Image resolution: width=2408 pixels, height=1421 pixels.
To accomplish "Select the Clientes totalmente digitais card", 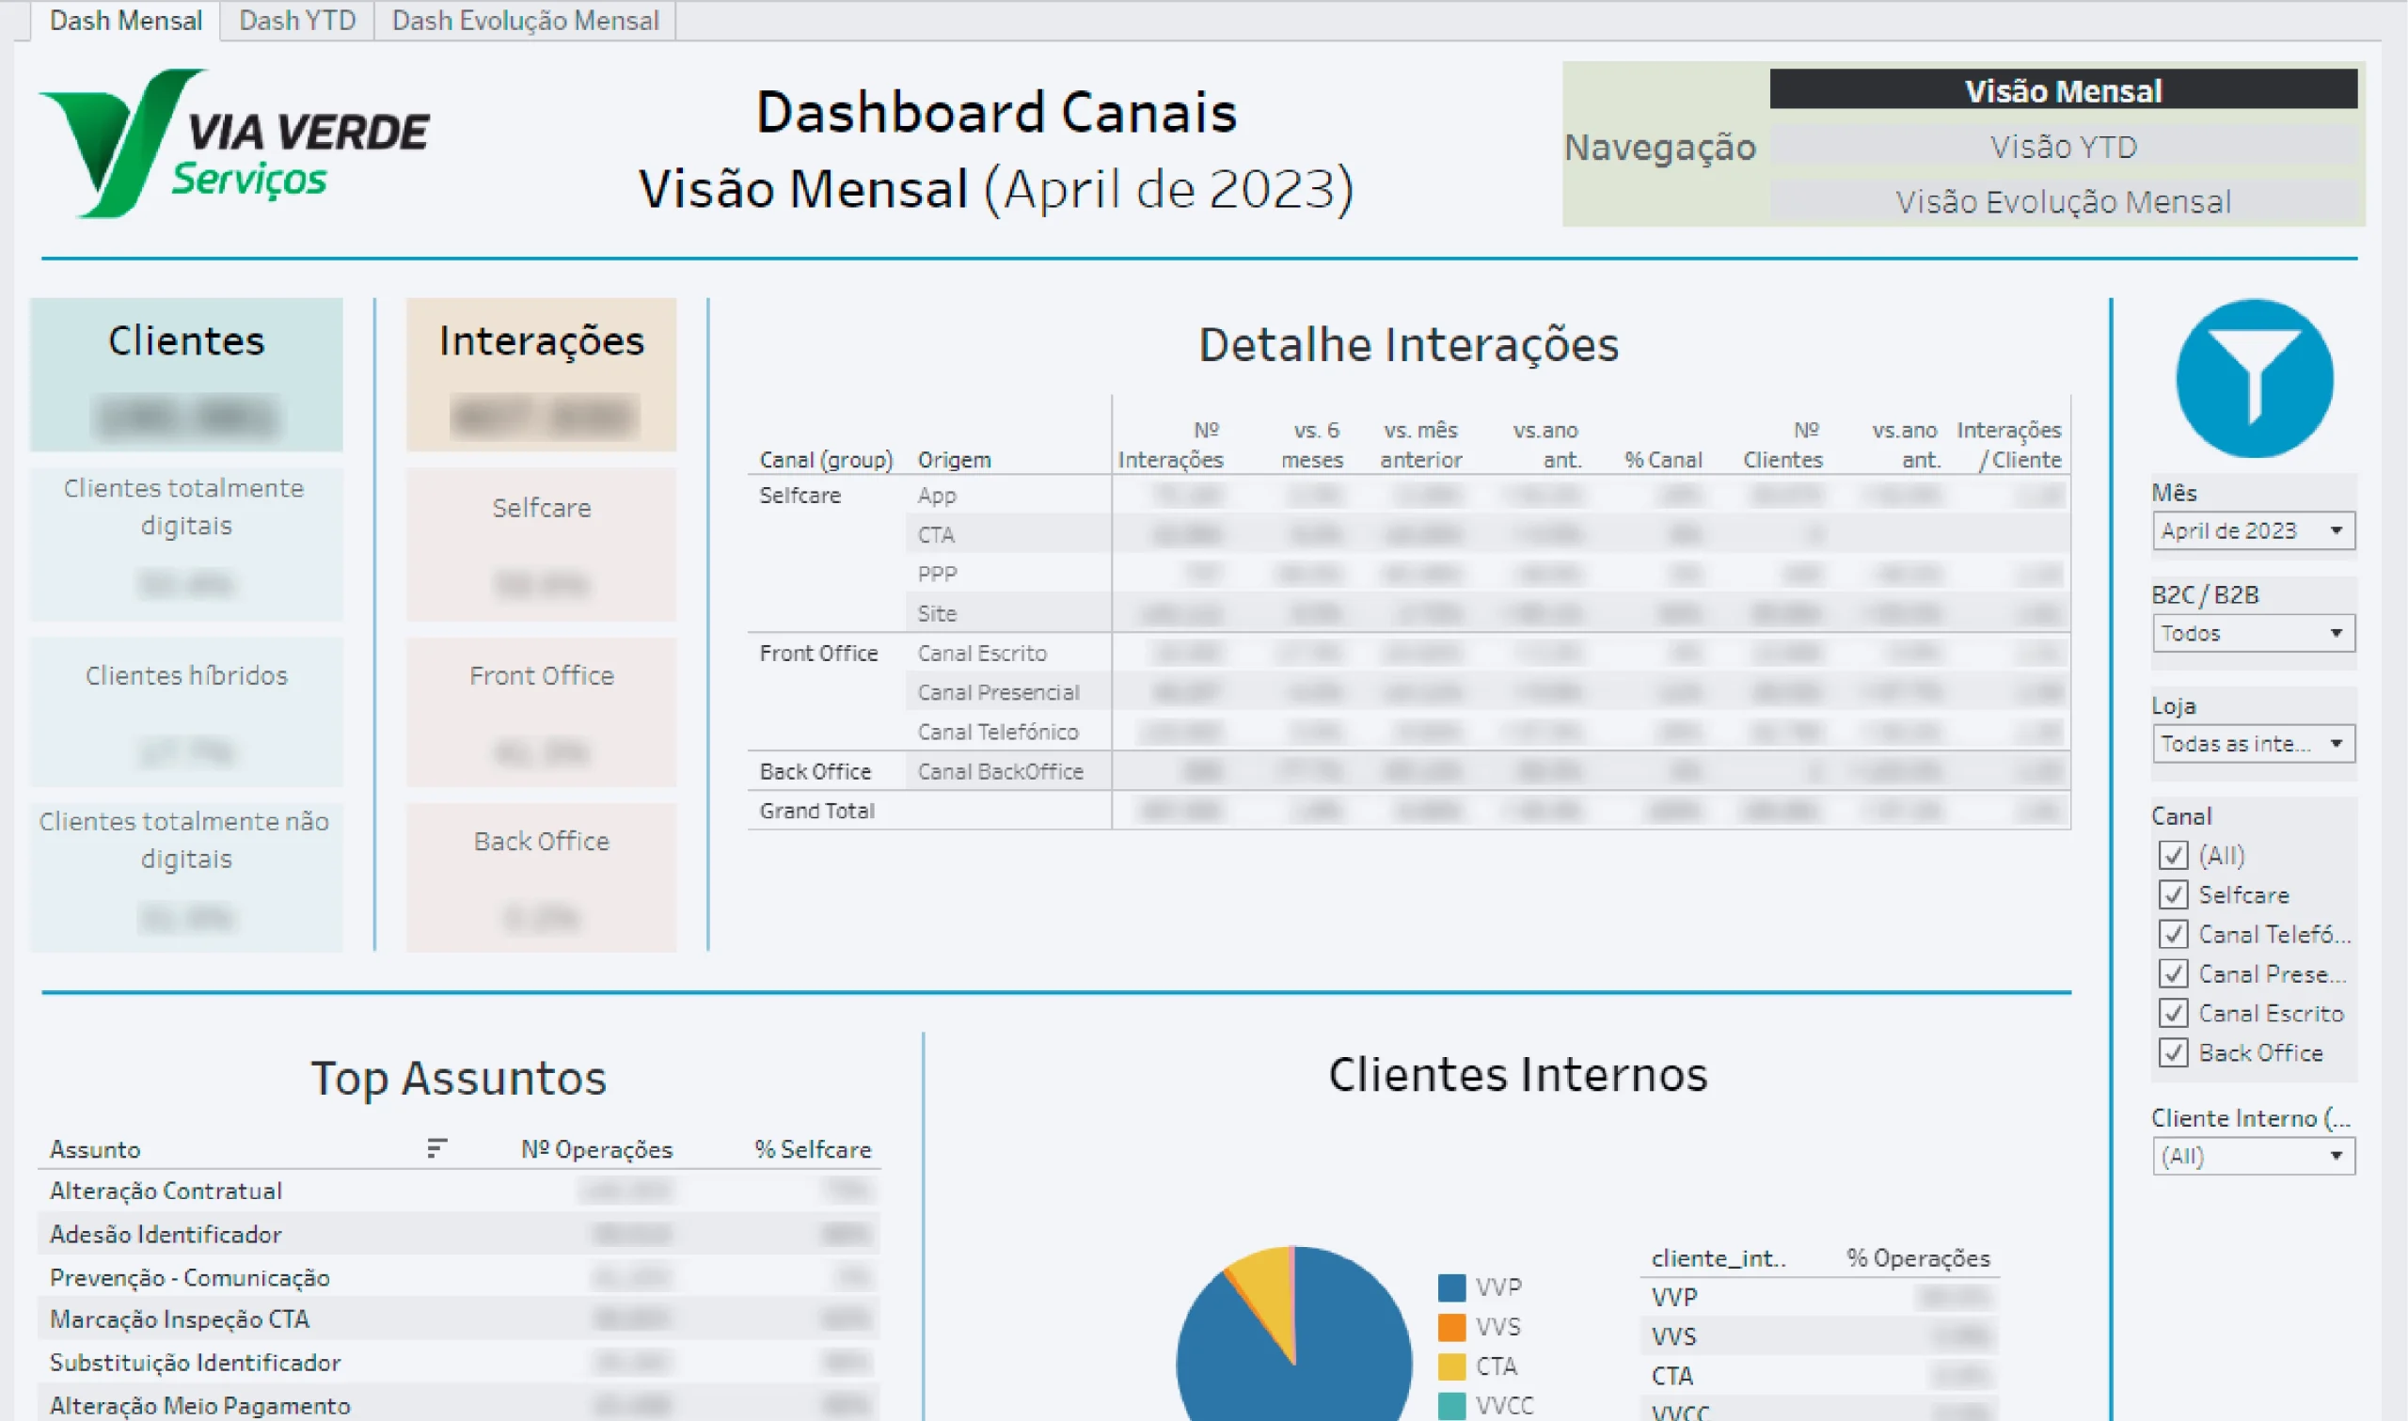I will pos(185,544).
